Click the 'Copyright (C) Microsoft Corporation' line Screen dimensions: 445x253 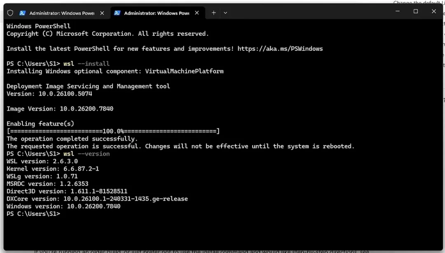pyautogui.click(x=108, y=34)
